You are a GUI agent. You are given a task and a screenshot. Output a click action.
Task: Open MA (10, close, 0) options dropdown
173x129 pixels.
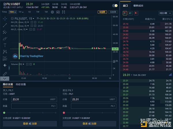28,26
